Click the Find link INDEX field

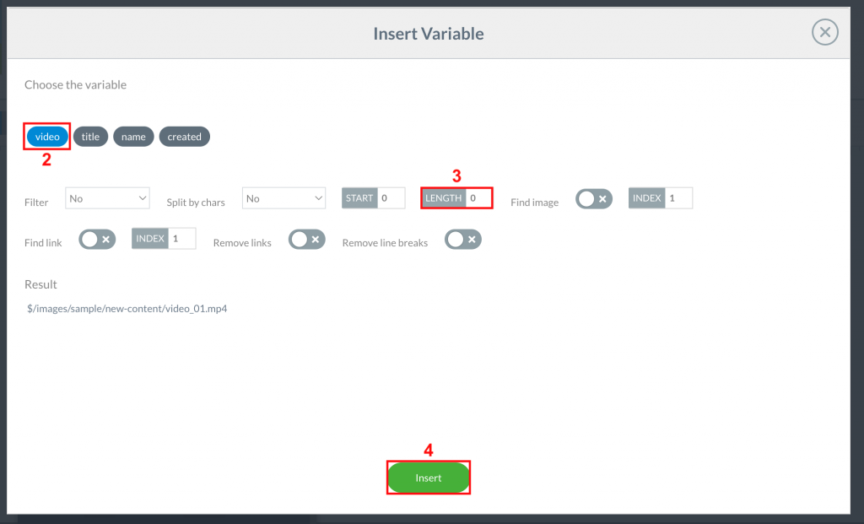[x=182, y=239]
